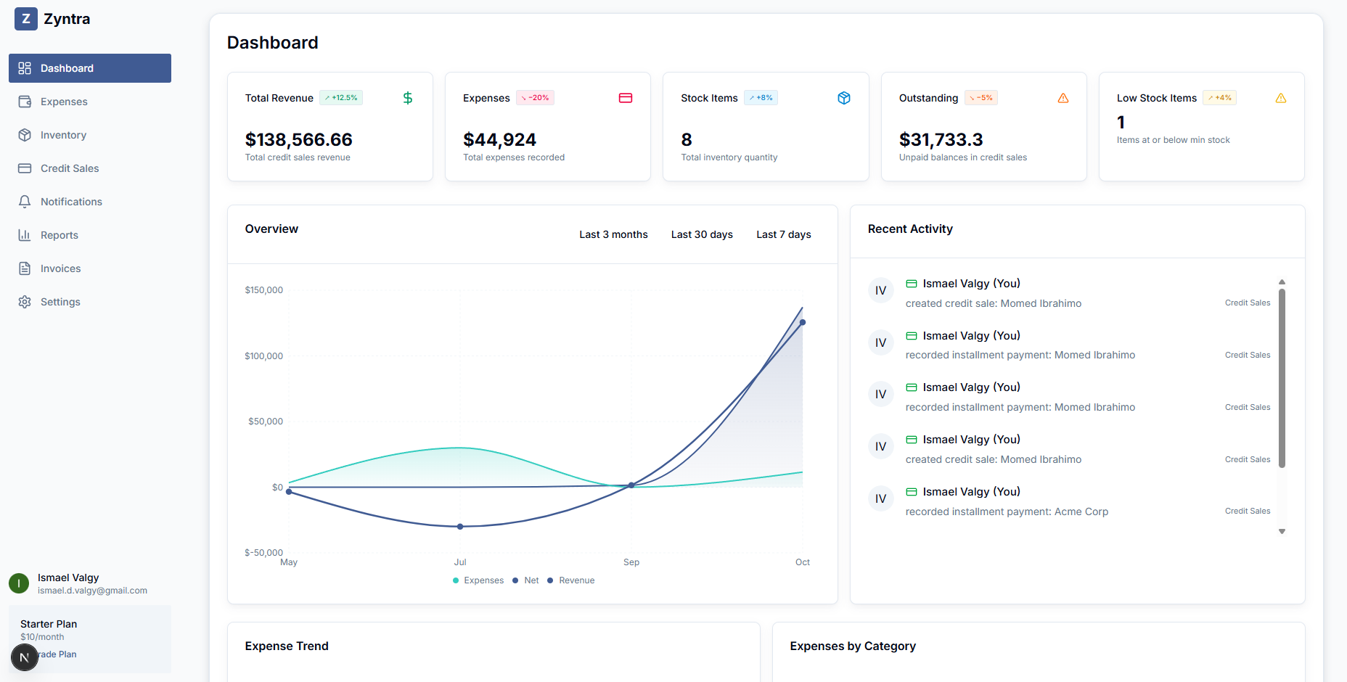Switch overview to Last 3 months
The image size is (1347, 682).
pos(613,234)
